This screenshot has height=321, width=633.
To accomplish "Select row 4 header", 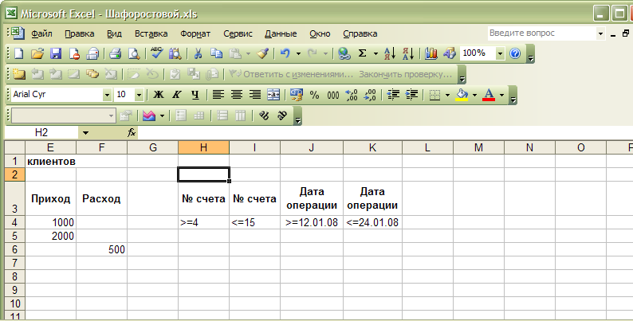I will point(15,222).
